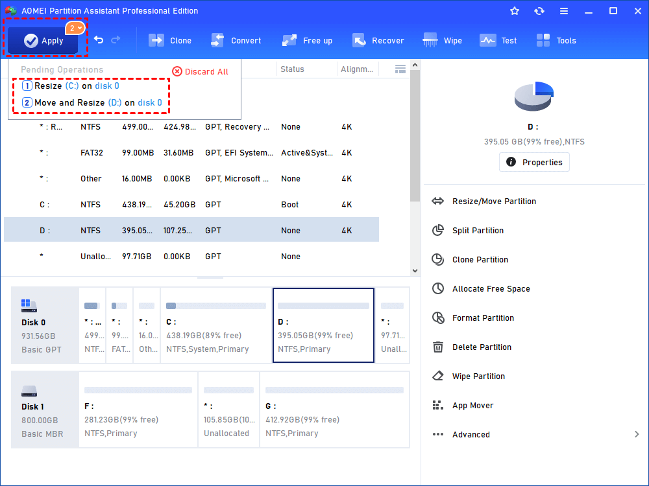Screen dimensions: 649x486
Task: Select Disk 1 in disk map
Action: pyautogui.click(x=45, y=410)
